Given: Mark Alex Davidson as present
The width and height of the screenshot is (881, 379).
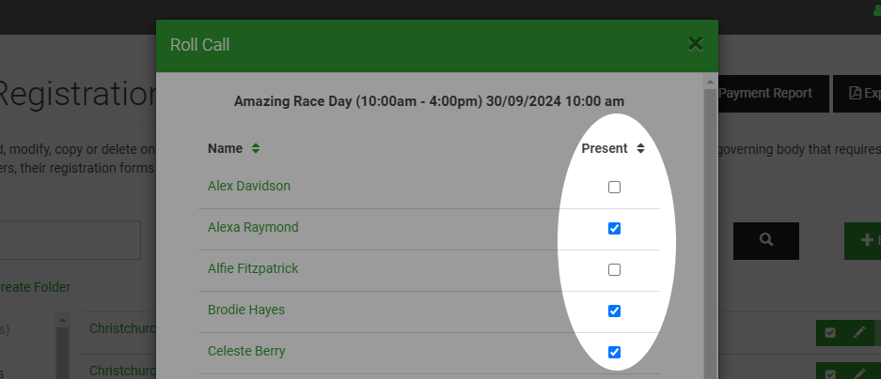Looking at the screenshot, I should coord(614,188).
